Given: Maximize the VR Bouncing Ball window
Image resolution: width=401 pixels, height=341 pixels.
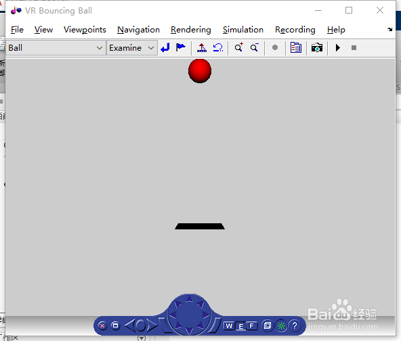Looking at the screenshot, I should (349, 10).
